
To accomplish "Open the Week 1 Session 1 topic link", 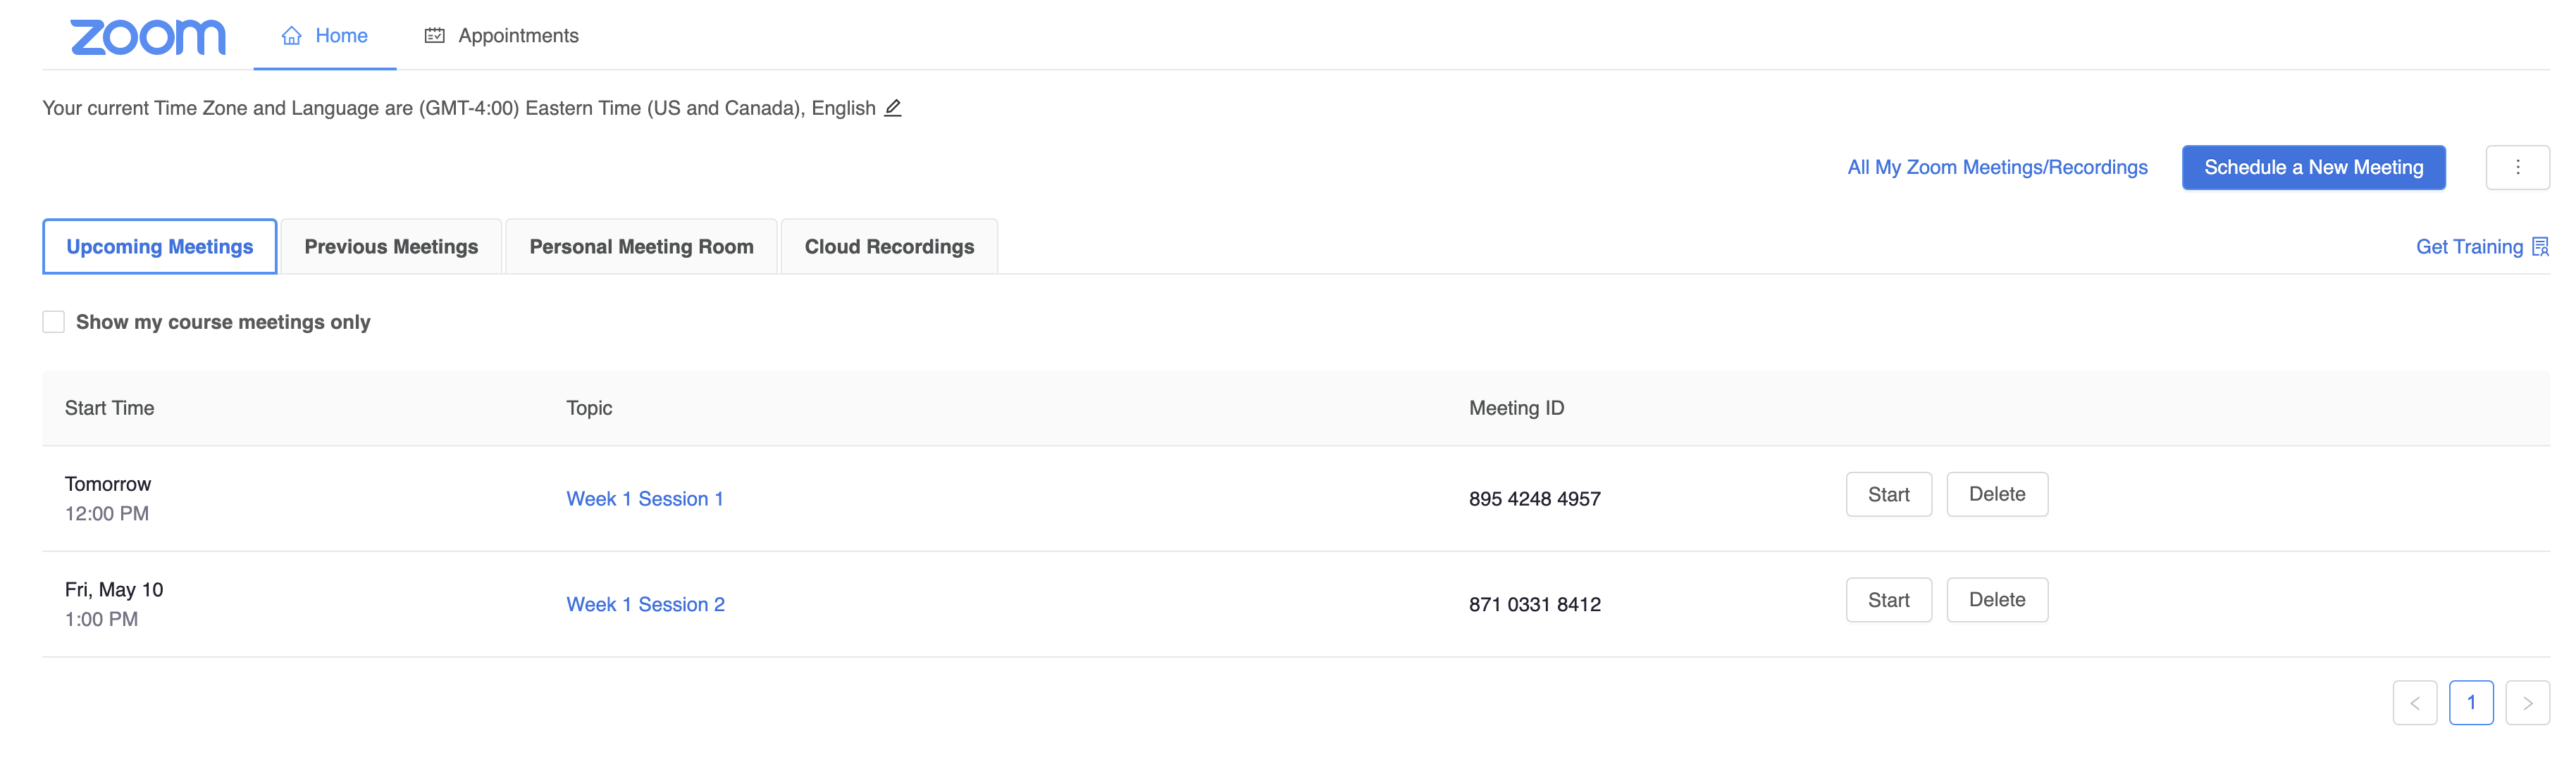I will 645,499.
